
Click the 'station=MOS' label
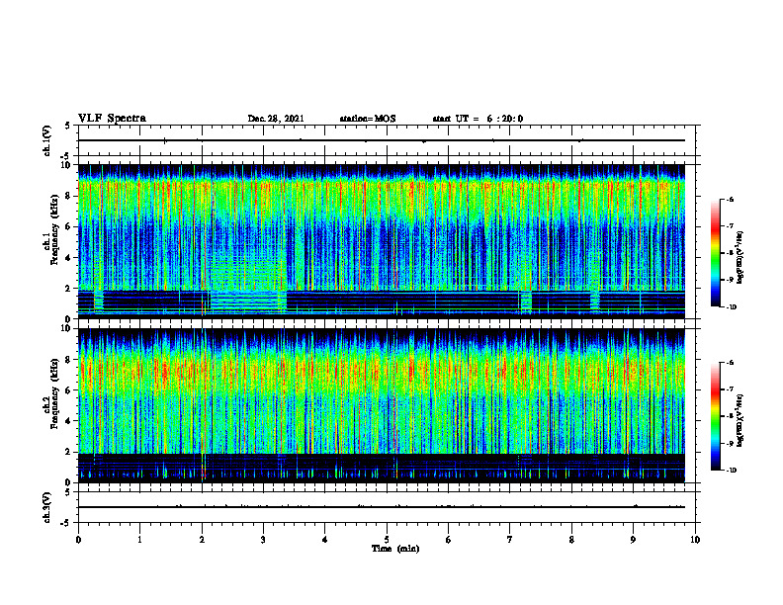point(368,119)
